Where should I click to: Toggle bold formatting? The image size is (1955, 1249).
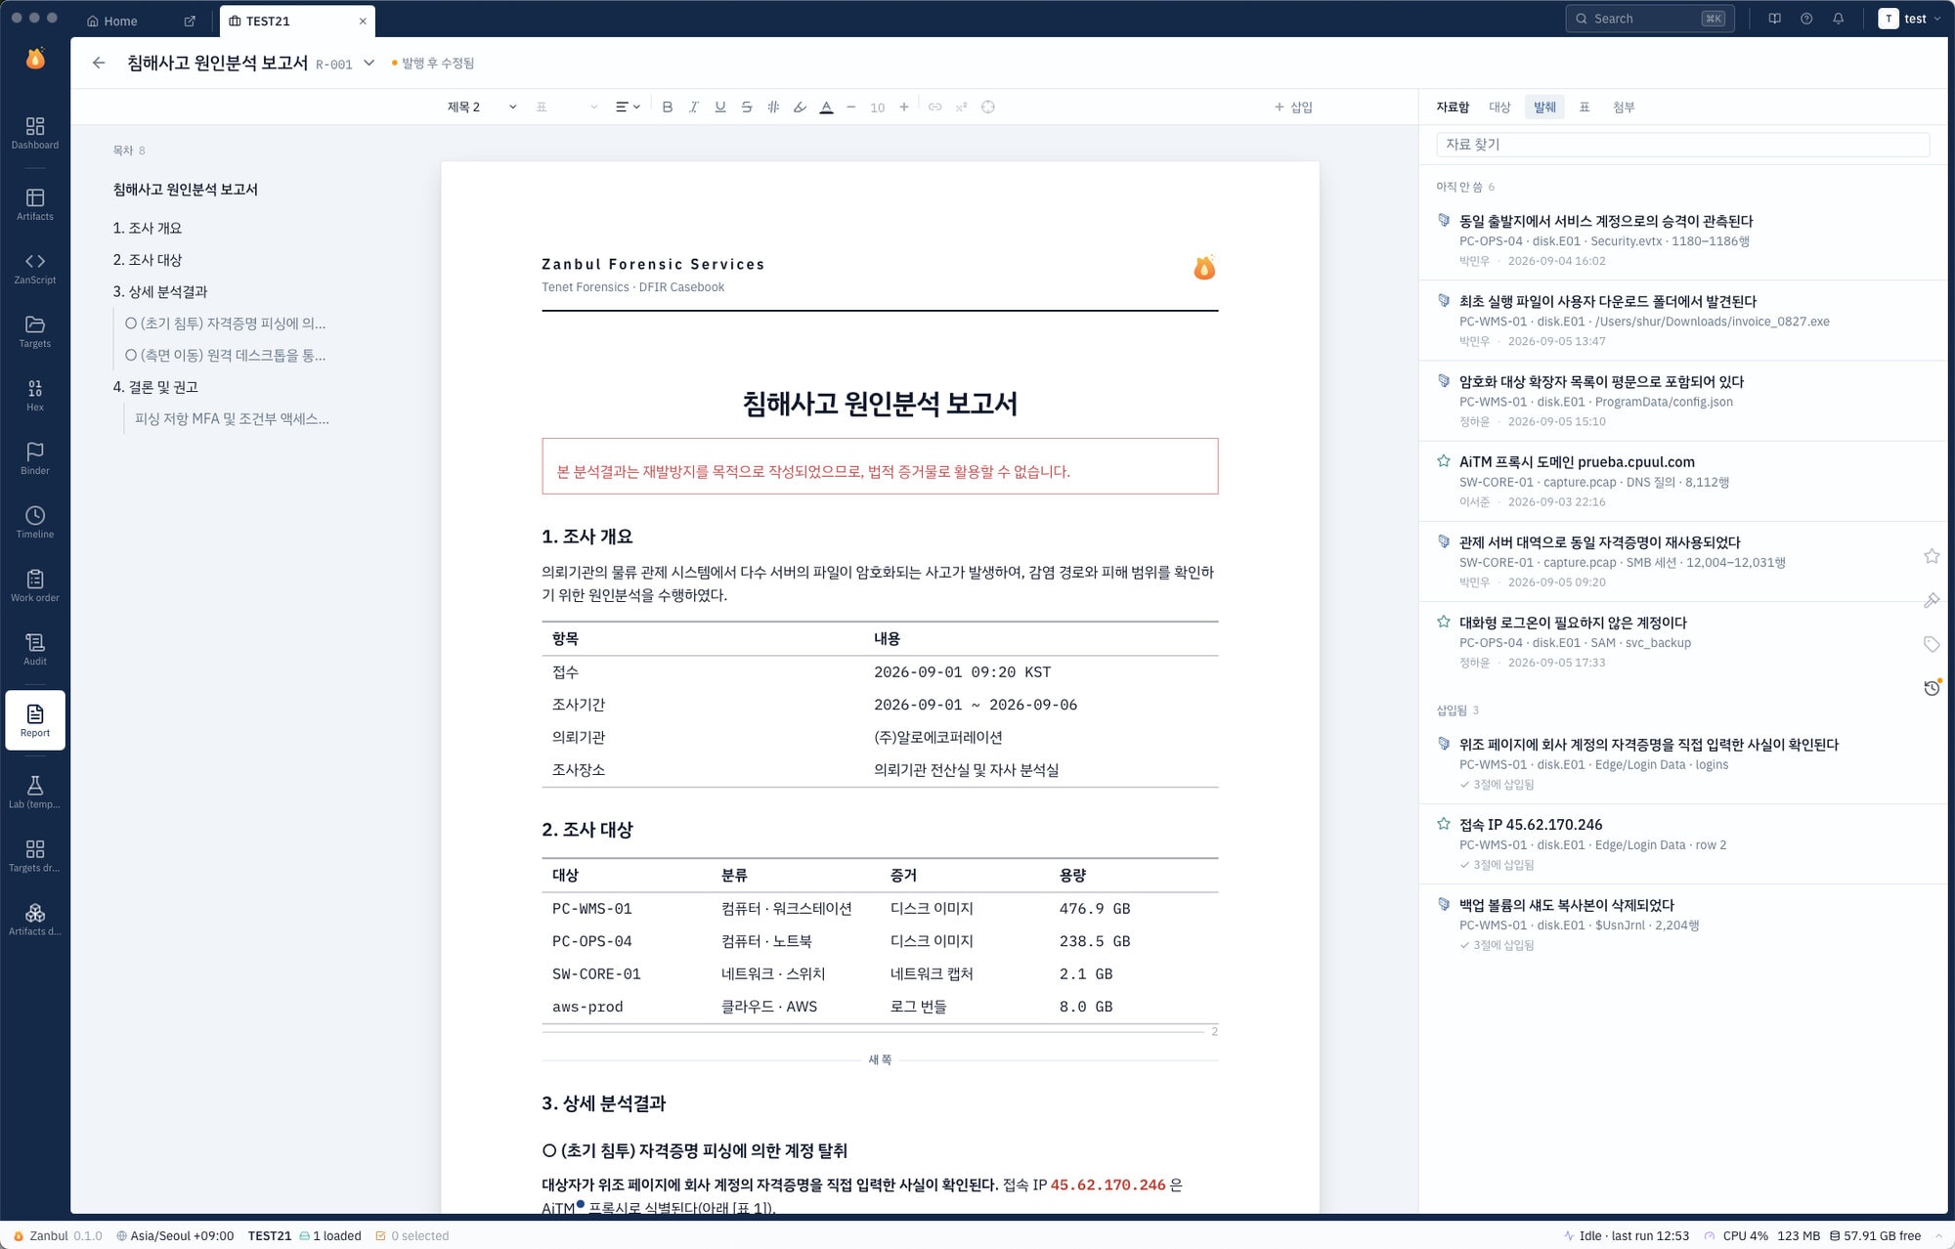668,107
